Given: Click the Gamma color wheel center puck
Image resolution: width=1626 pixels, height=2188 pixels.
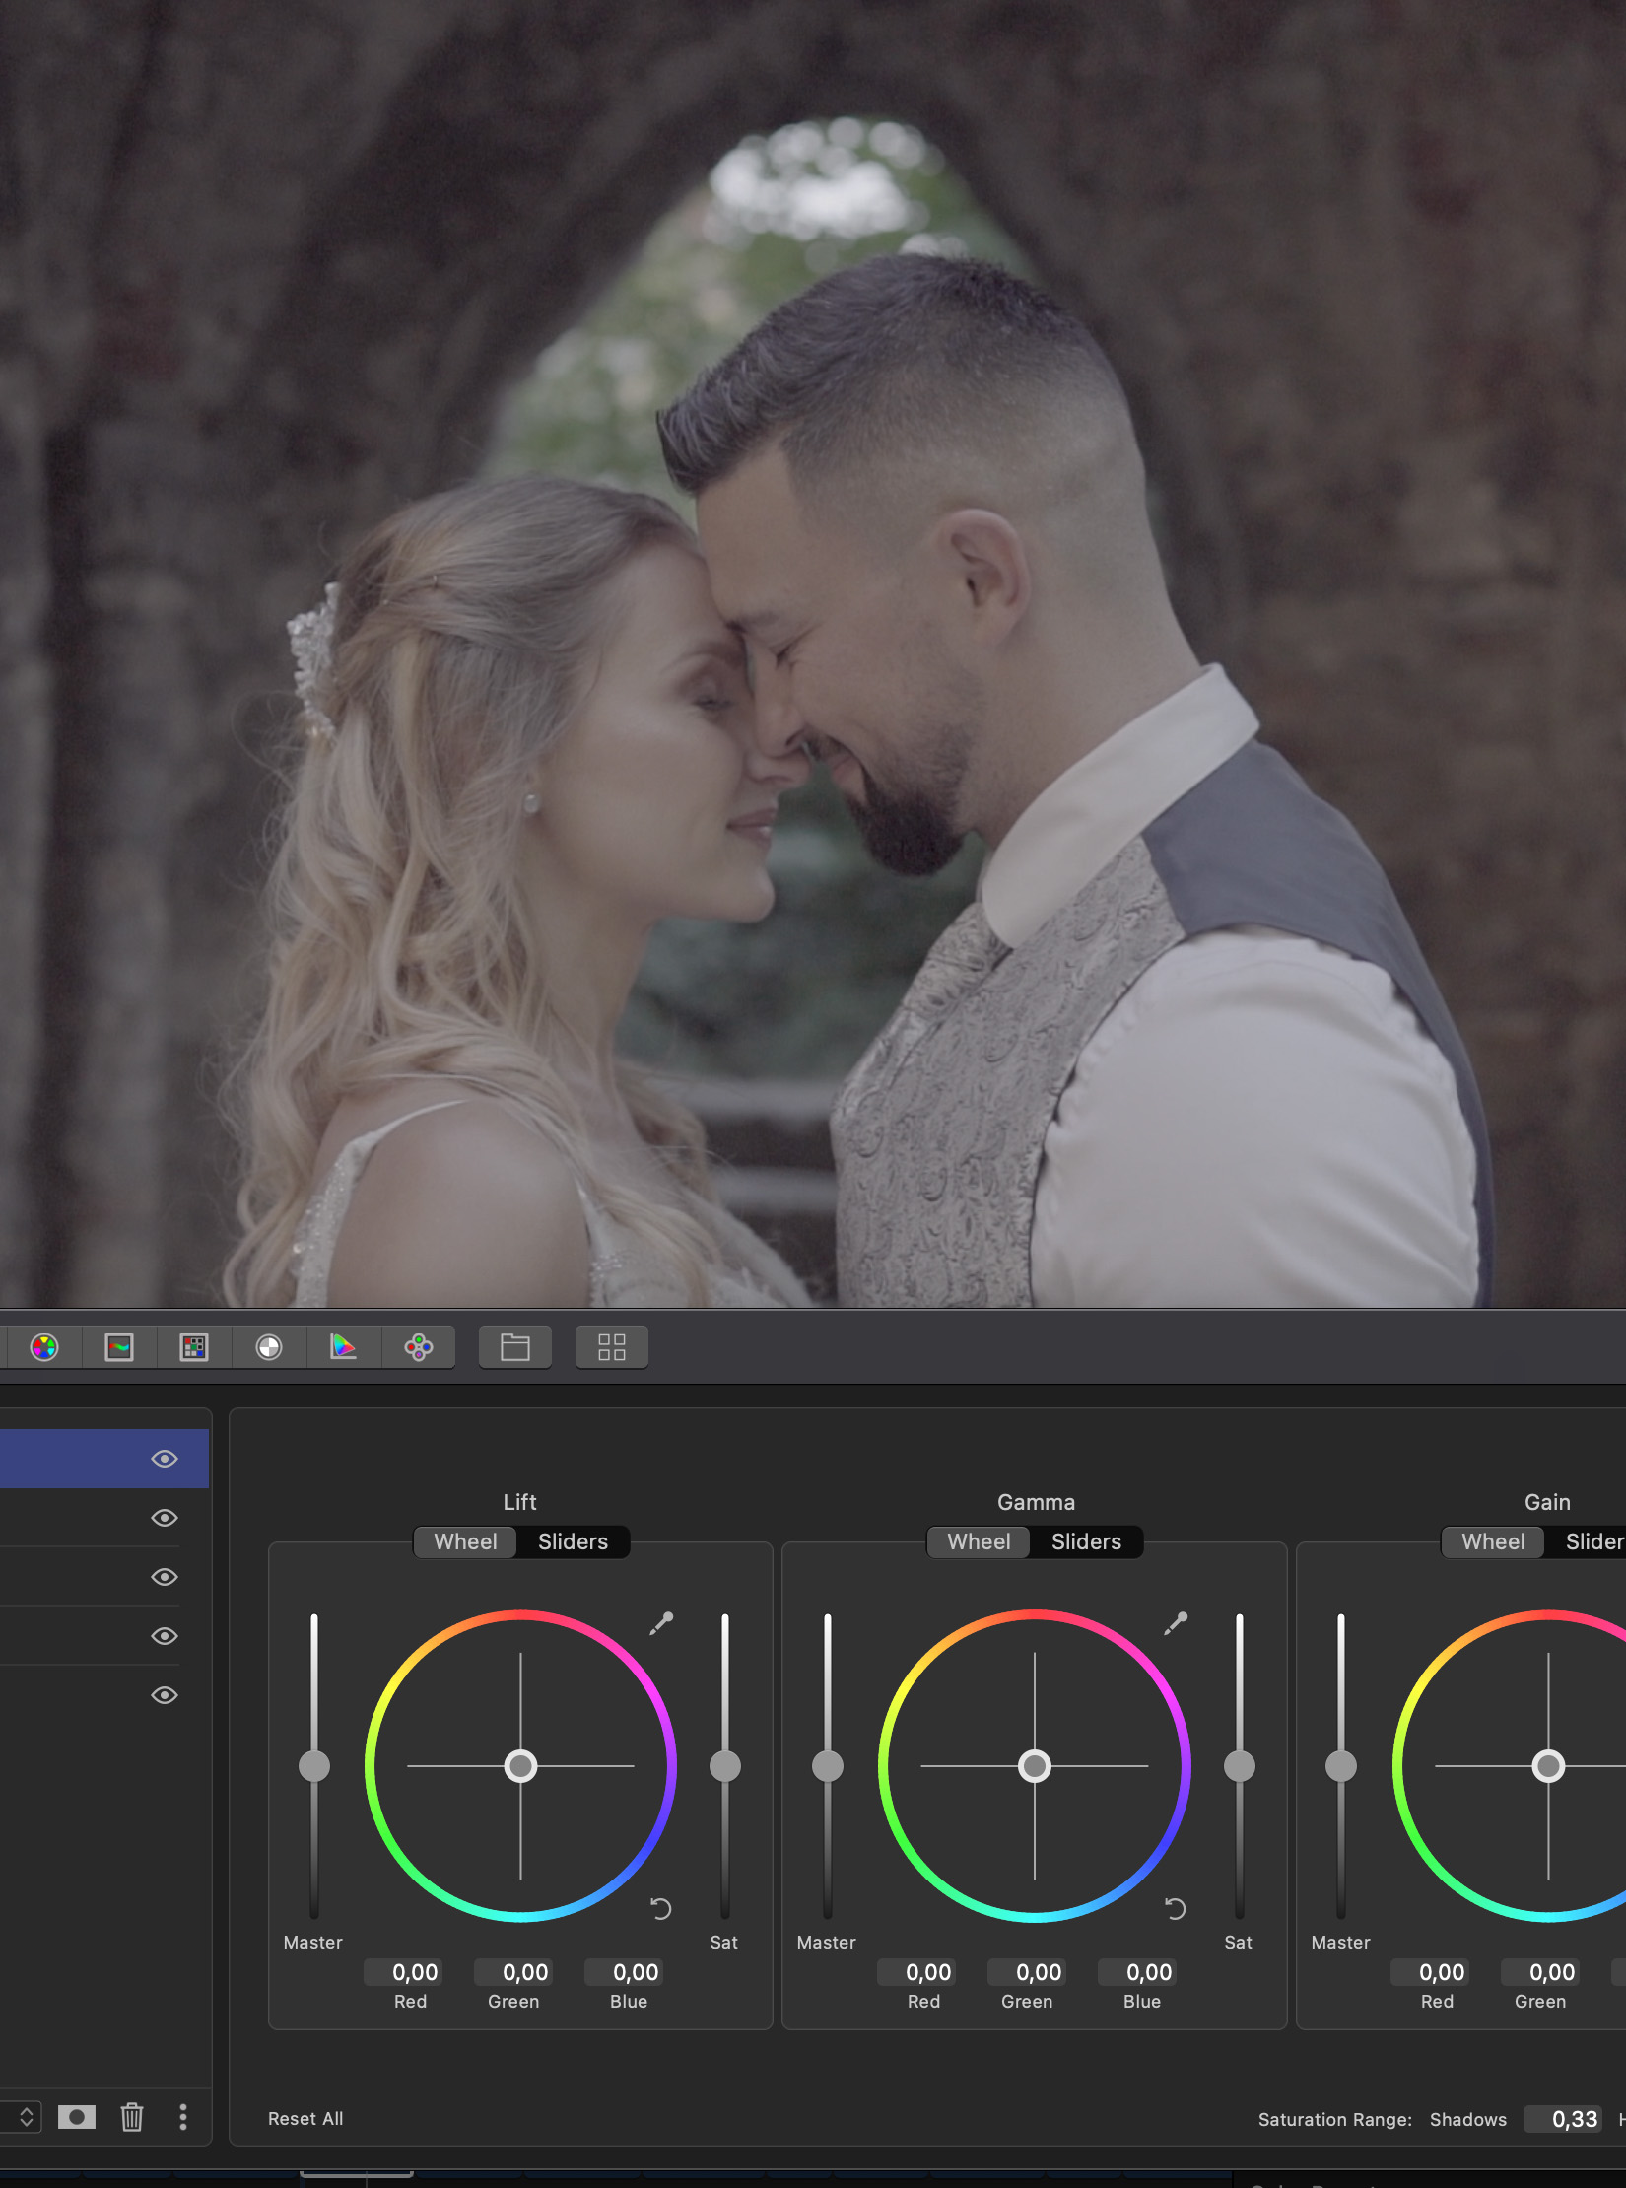Looking at the screenshot, I should (x=1035, y=1766).
